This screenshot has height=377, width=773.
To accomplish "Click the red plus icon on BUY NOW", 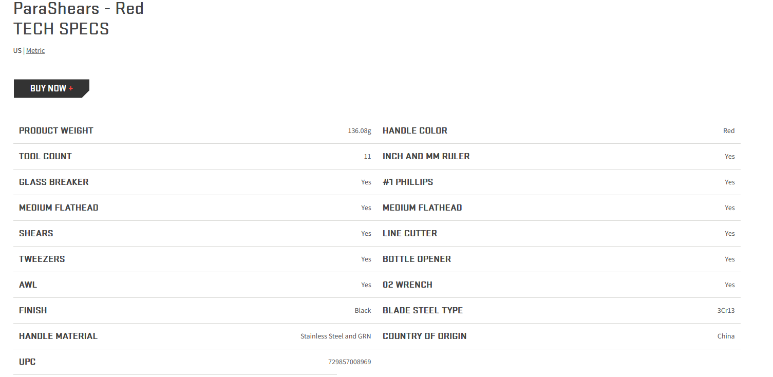I will pos(71,88).
